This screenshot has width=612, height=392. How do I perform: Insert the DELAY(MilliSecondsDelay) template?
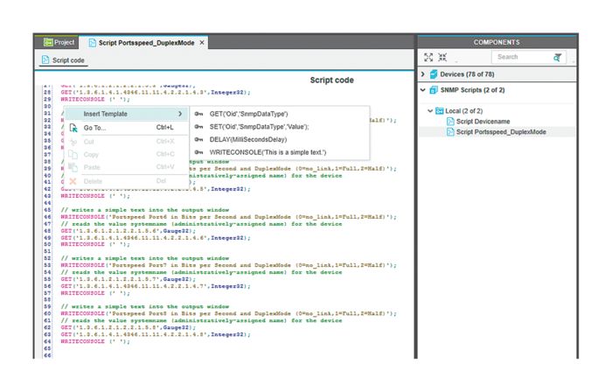280,139
